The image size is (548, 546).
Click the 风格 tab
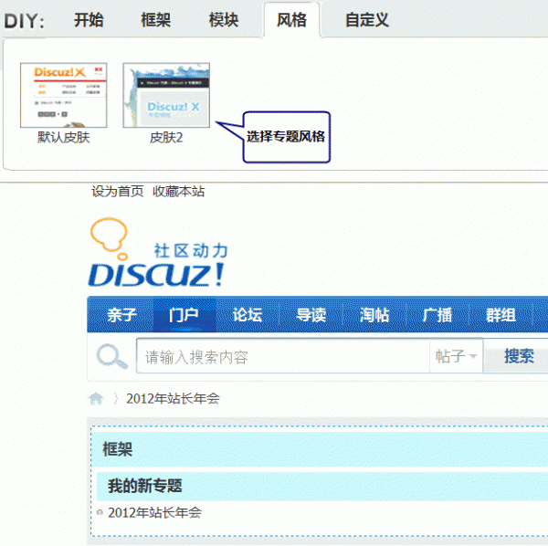(x=291, y=20)
